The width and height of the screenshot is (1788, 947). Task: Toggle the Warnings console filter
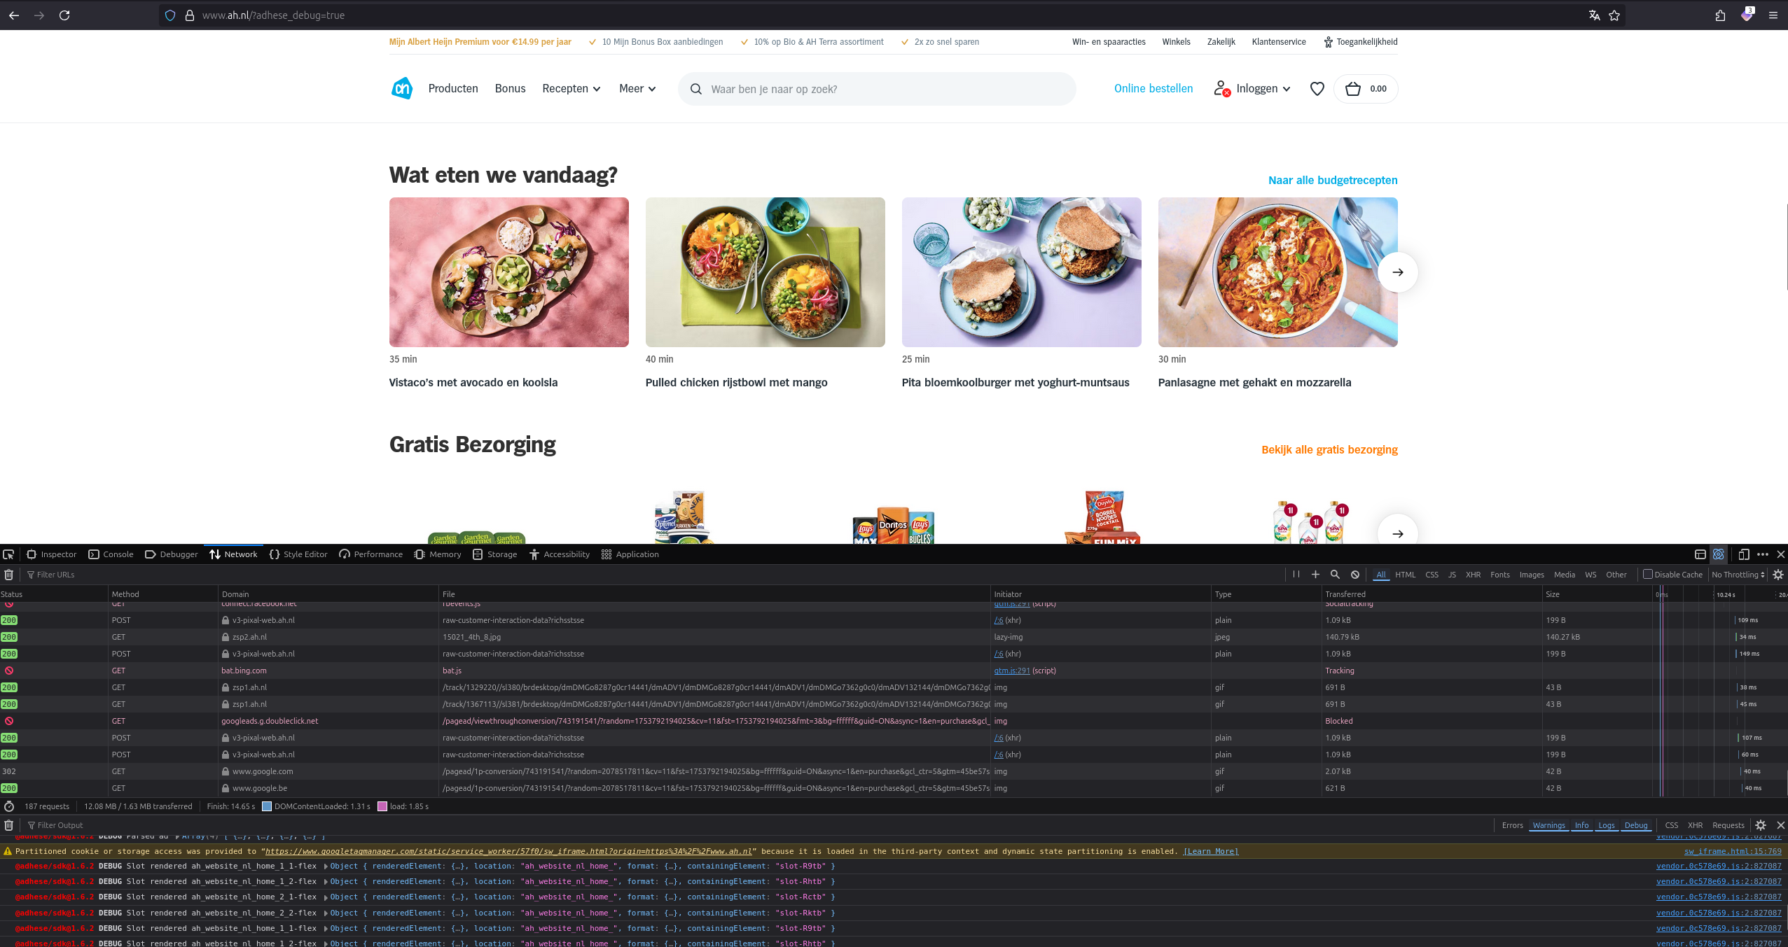[1548, 825]
